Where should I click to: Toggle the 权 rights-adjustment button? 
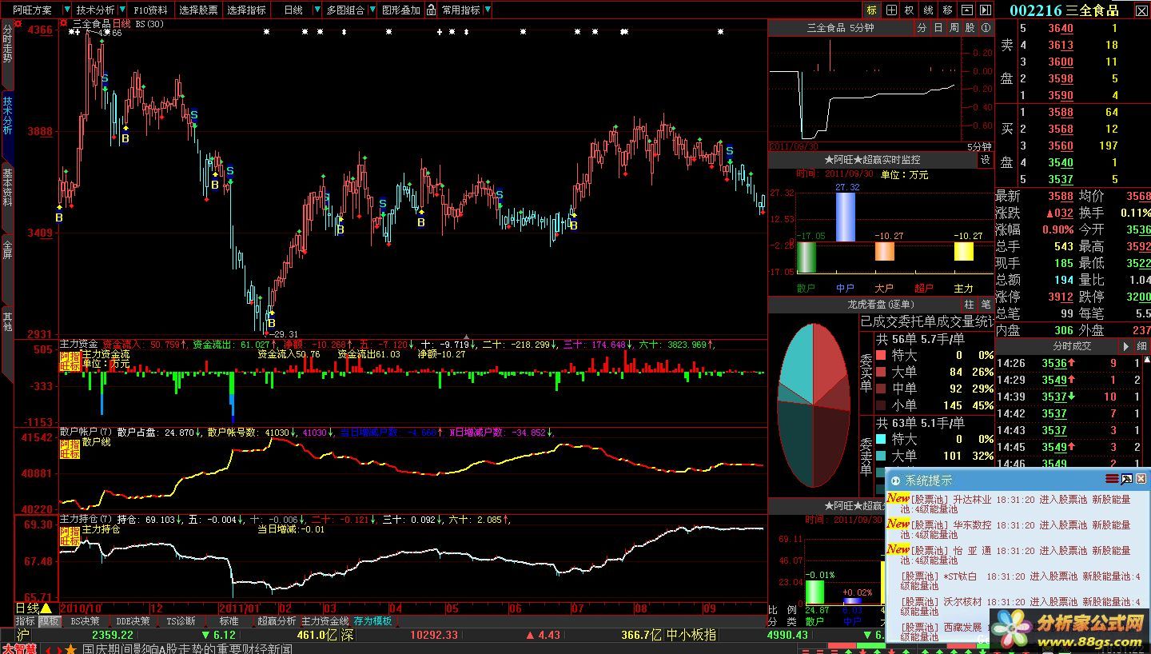point(910,10)
